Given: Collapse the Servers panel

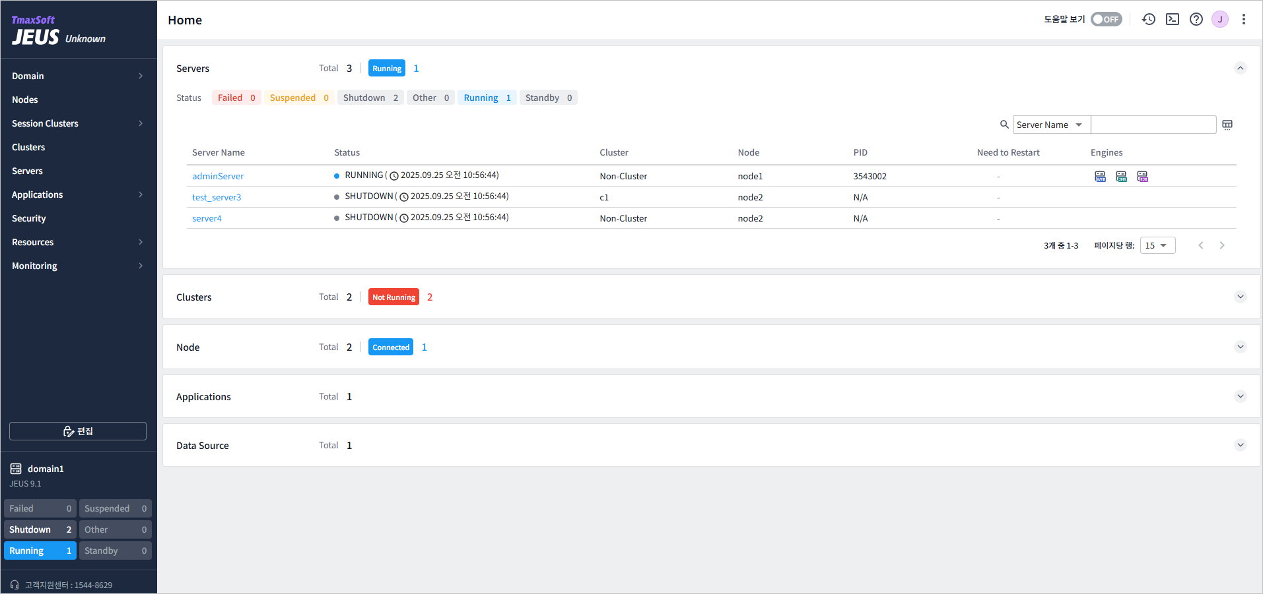Looking at the screenshot, I should point(1241,68).
